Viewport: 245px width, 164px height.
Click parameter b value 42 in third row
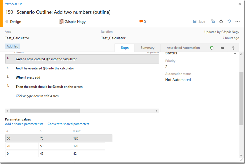click(55, 154)
